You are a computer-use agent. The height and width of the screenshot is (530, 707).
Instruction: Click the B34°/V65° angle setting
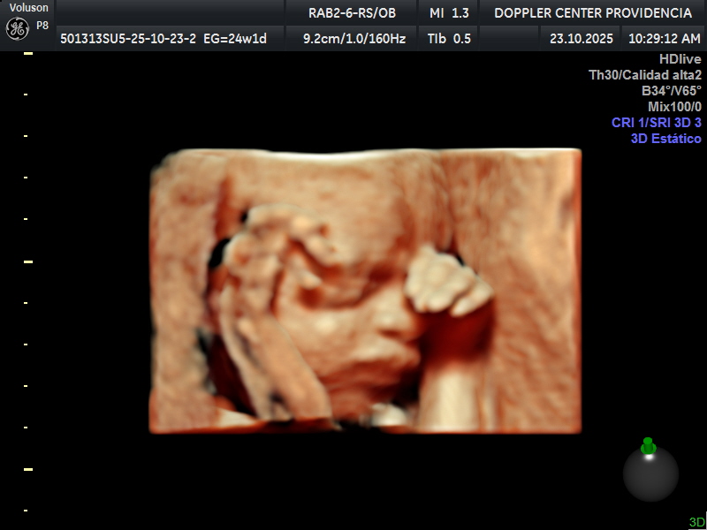coord(672,91)
